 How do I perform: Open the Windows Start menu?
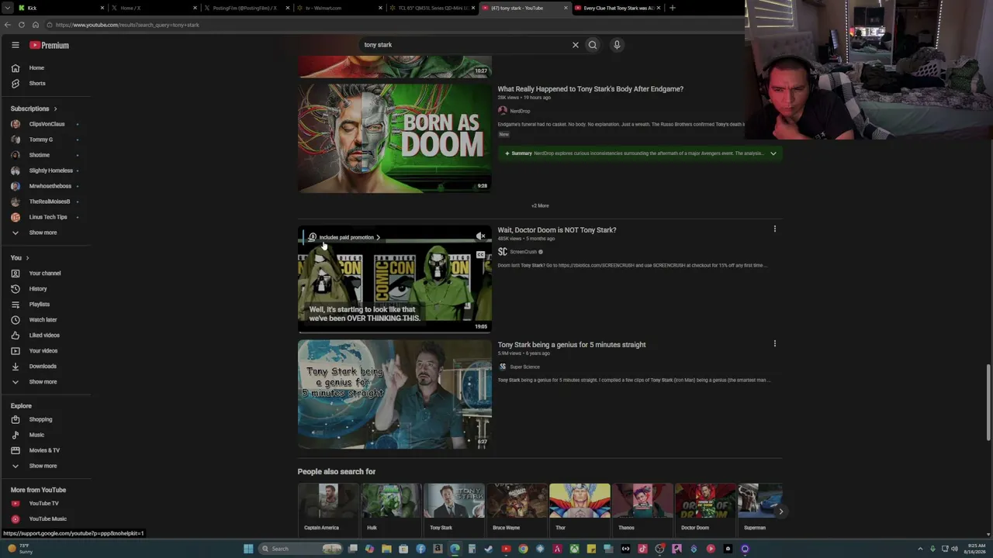[248, 549]
